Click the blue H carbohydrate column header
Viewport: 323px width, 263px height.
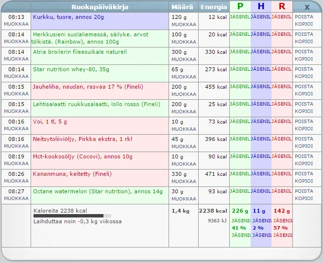pos(261,6)
